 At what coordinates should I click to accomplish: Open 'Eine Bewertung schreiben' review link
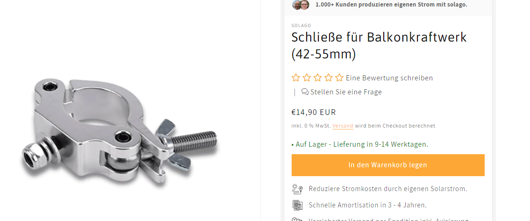pos(389,78)
